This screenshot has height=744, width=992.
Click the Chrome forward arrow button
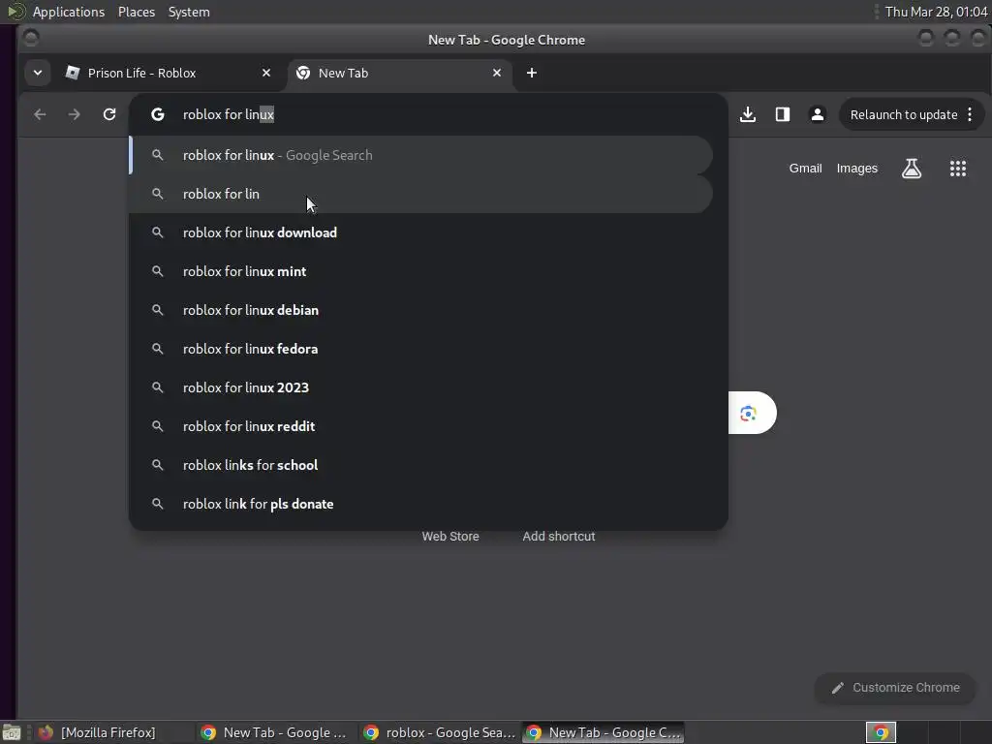(x=74, y=114)
